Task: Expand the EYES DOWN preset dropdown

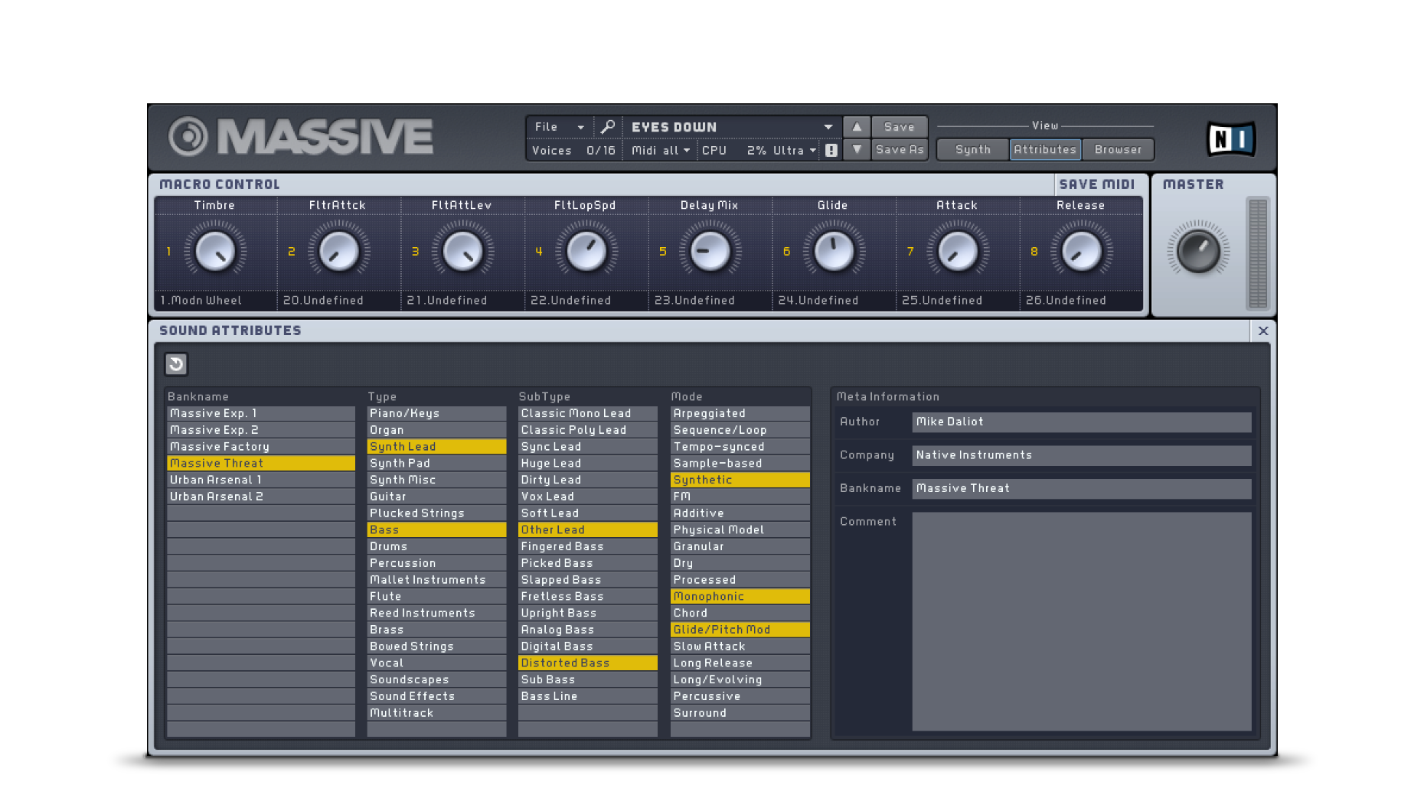Action: coord(828,127)
